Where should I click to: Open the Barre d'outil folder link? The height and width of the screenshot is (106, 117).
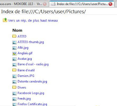26,70
